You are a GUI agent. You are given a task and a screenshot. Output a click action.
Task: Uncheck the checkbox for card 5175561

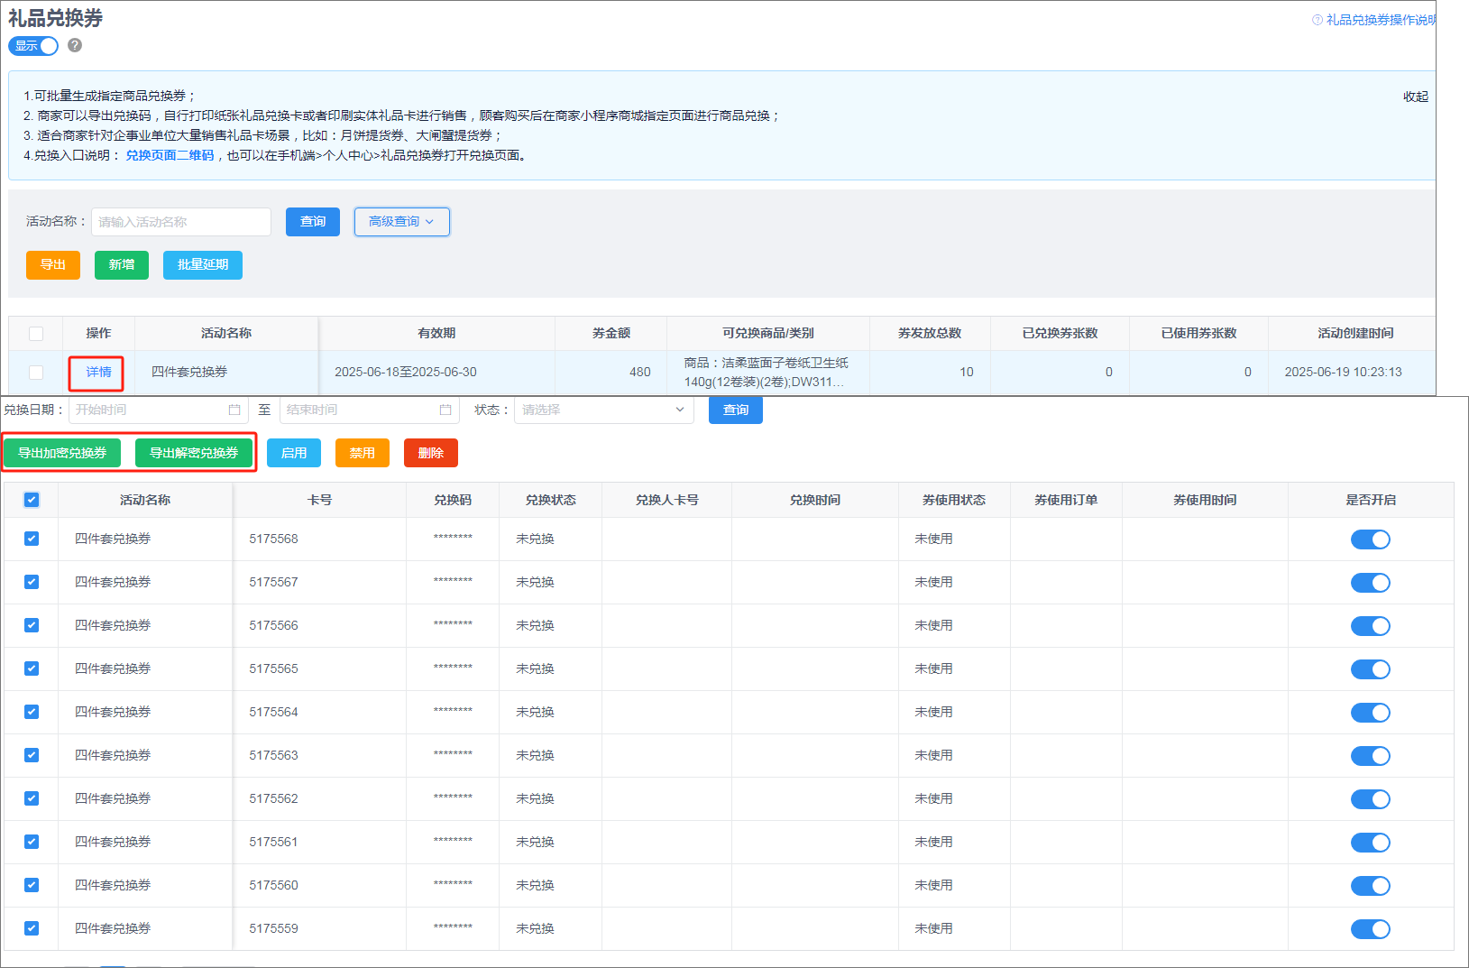click(x=32, y=842)
